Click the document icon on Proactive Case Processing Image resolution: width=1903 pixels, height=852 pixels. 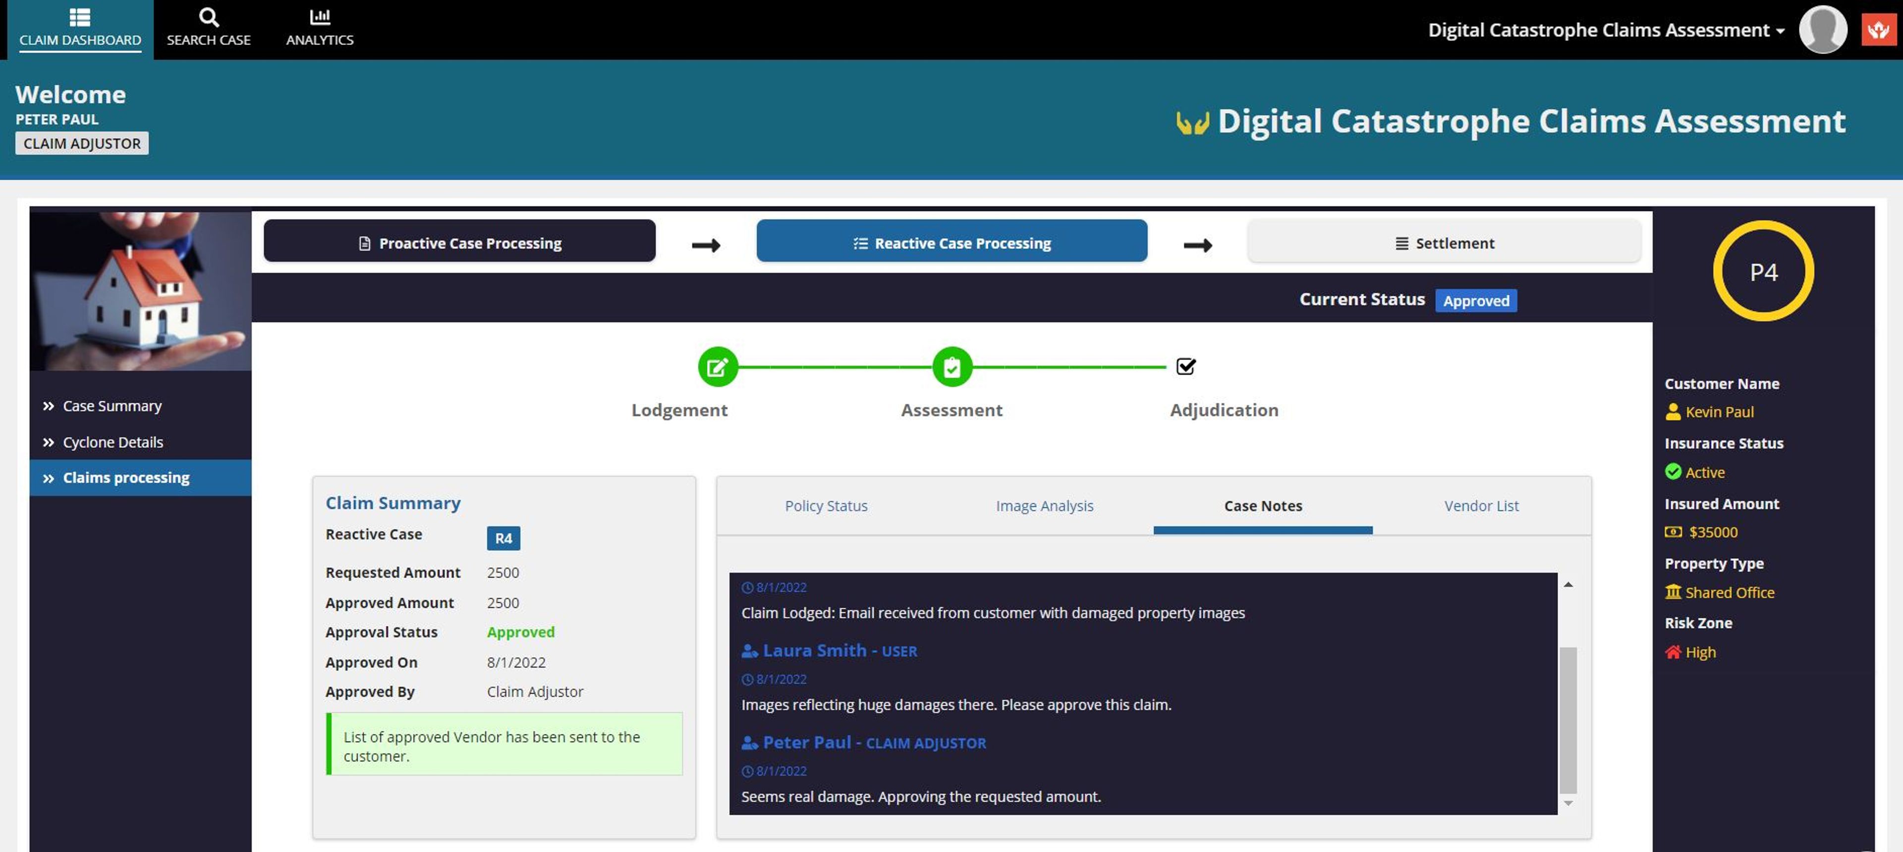pyautogui.click(x=364, y=243)
